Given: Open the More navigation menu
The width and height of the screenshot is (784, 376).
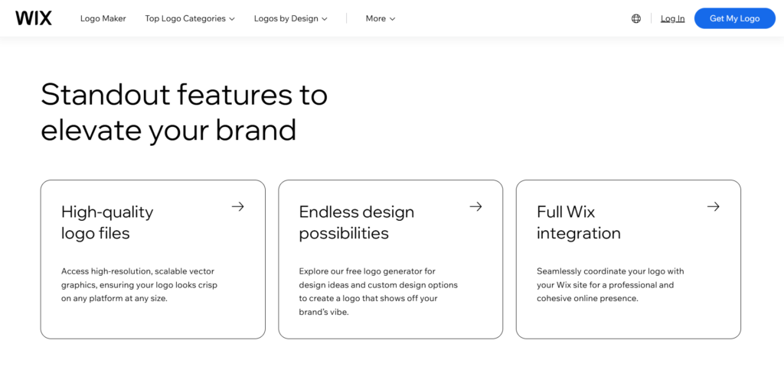Looking at the screenshot, I should pyautogui.click(x=376, y=18).
